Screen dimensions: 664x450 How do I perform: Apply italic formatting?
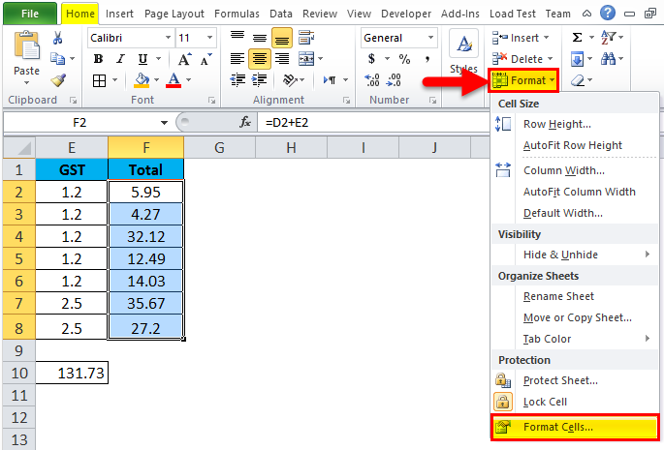pos(121,59)
